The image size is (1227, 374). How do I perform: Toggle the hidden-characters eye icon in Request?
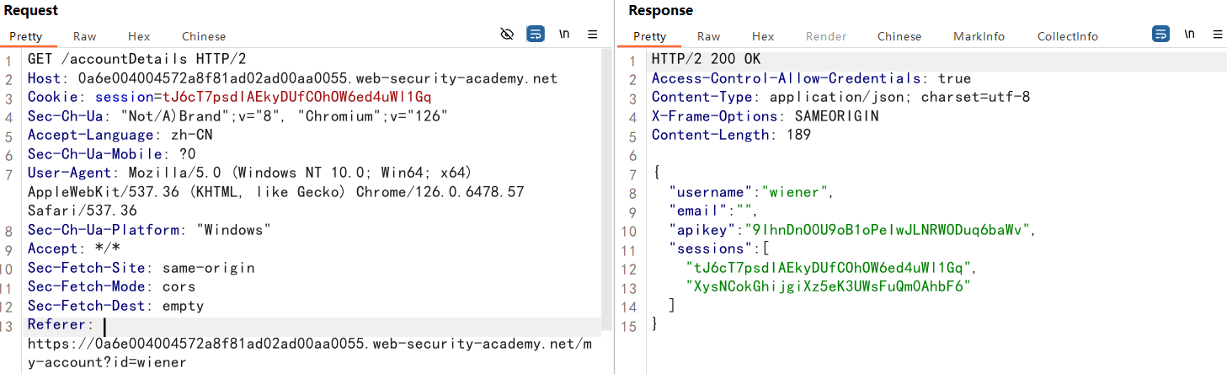pos(507,35)
